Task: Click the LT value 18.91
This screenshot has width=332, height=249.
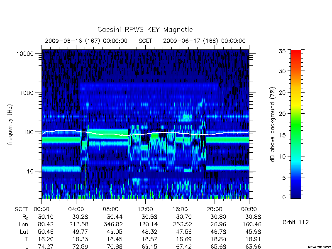Action: (x=253, y=239)
